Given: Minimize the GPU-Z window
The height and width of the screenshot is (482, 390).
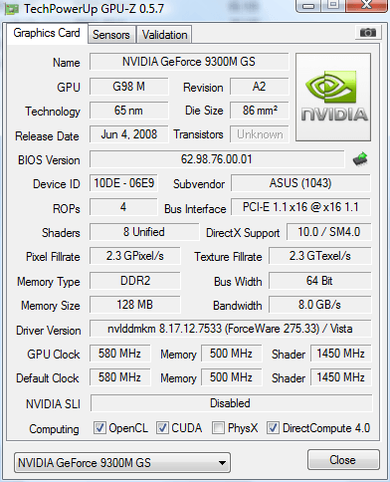Looking at the screenshot, I should (308, 6).
